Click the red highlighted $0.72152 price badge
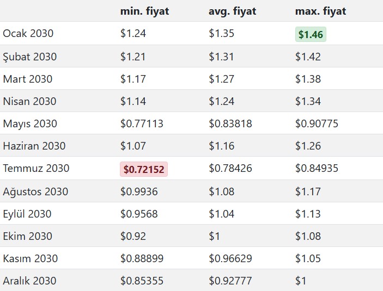383x291 pixels. [144, 170]
